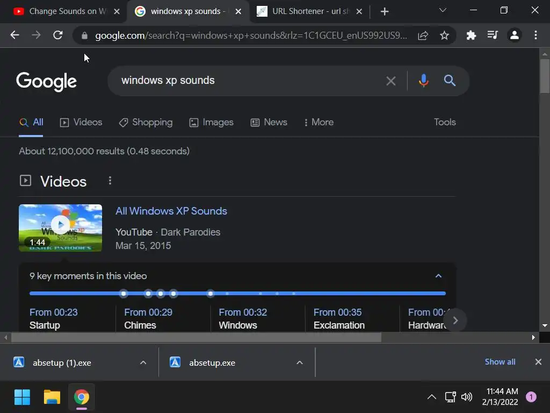Screen dimensions: 550x413
Task: Show next key moments with arrow
Action: [455, 321]
